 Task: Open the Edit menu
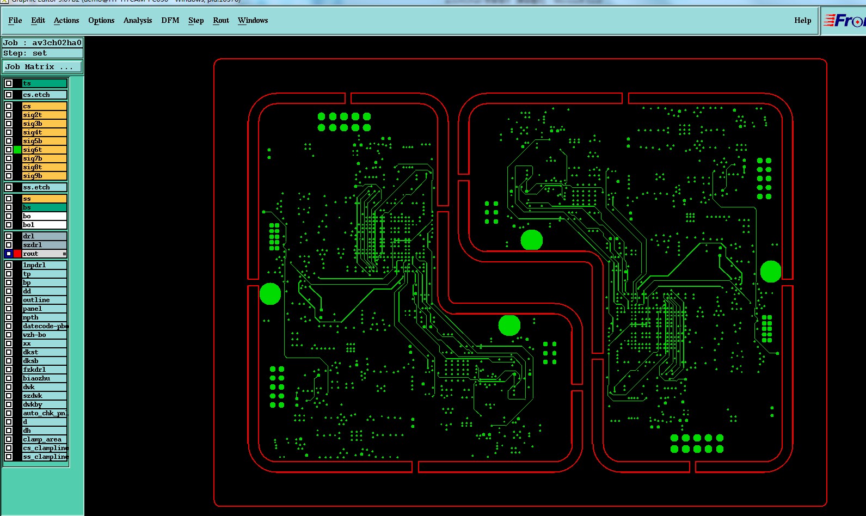click(38, 20)
